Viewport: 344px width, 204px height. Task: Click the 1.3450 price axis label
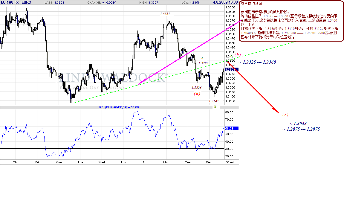pyautogui.click(x=230, y=43)
